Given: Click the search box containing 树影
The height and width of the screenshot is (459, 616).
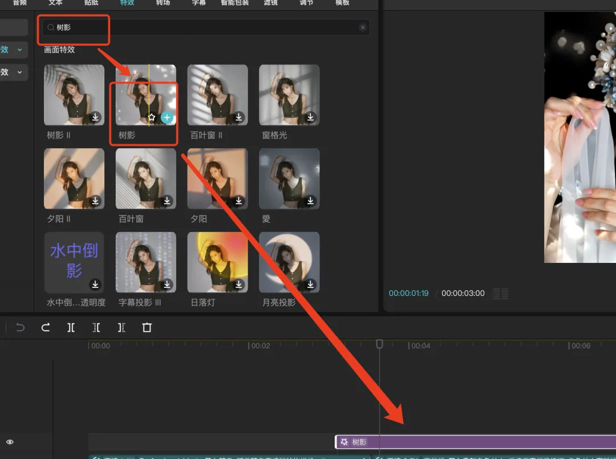Looking at the screenshot, I should [x=206, y=27].
